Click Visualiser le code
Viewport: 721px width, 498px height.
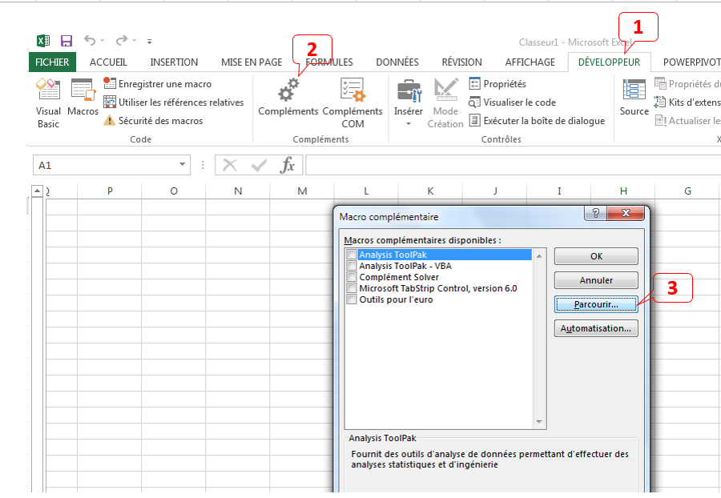pos(512,102)
